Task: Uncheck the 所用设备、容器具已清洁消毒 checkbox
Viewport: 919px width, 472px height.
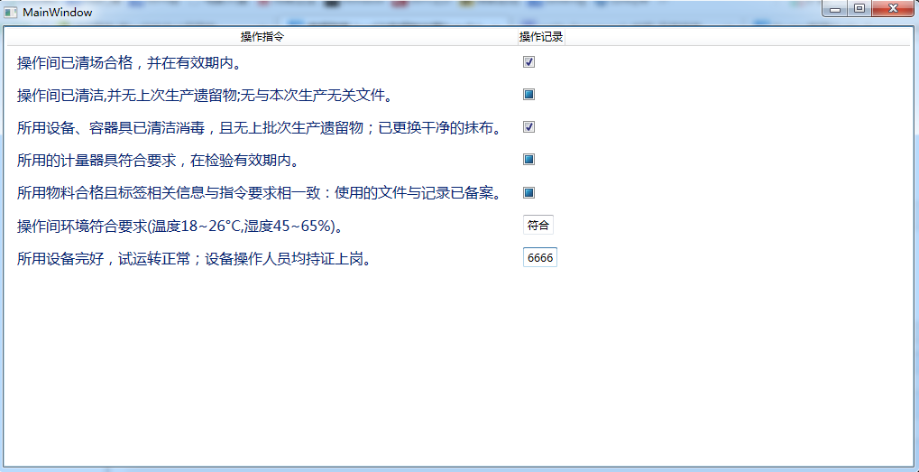Action: click(x=528, y=126)
